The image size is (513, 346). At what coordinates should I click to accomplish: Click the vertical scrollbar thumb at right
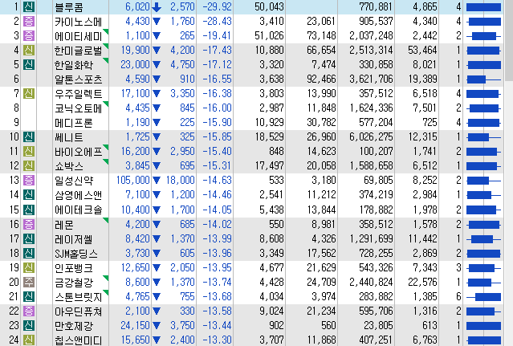coord(509,39)
